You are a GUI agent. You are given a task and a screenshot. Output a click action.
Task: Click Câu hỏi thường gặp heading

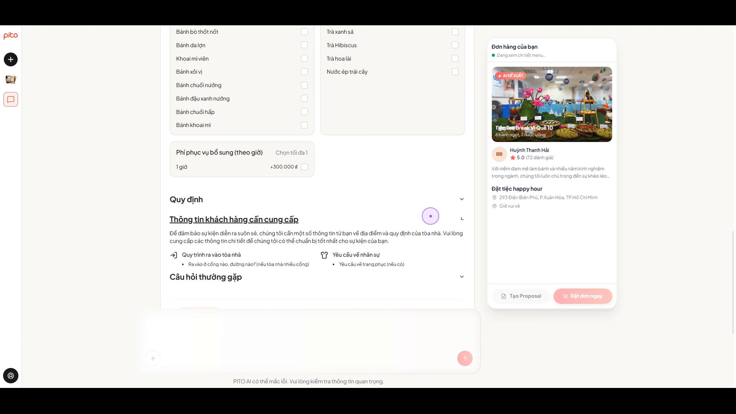206,277
